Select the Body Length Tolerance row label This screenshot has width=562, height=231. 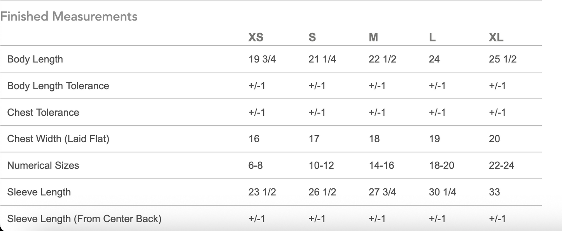click(58, 86)
